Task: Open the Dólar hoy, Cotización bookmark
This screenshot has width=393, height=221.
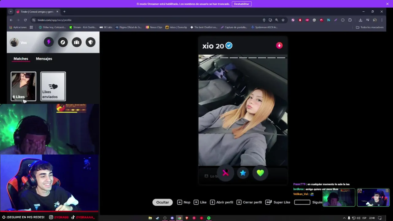Action: [x=52, y=27]
